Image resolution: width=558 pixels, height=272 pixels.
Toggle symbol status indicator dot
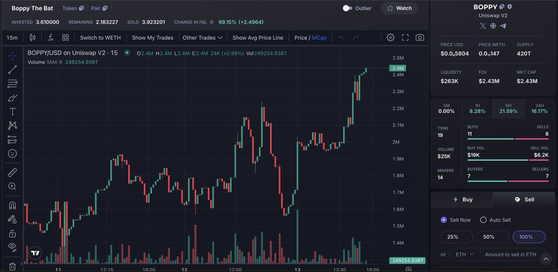(x=127, y=53)
